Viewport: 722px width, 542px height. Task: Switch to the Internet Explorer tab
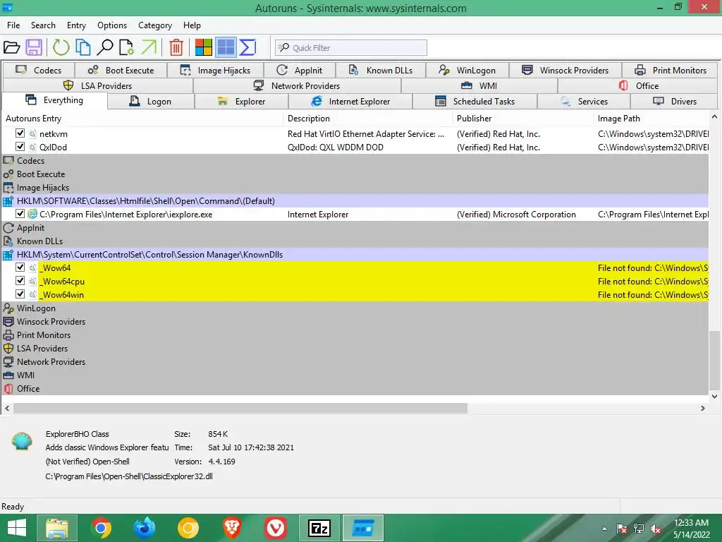click(x=350, y=102)
